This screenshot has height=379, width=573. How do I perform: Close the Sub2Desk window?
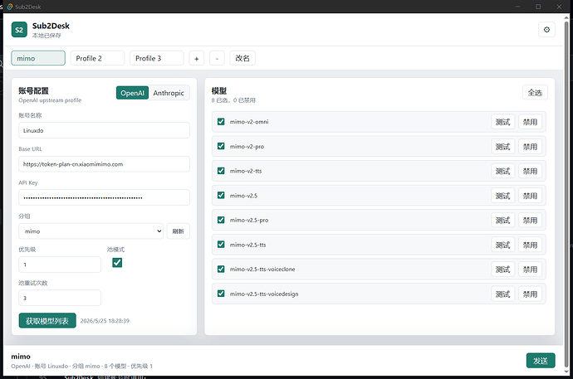tap(559, 7)
